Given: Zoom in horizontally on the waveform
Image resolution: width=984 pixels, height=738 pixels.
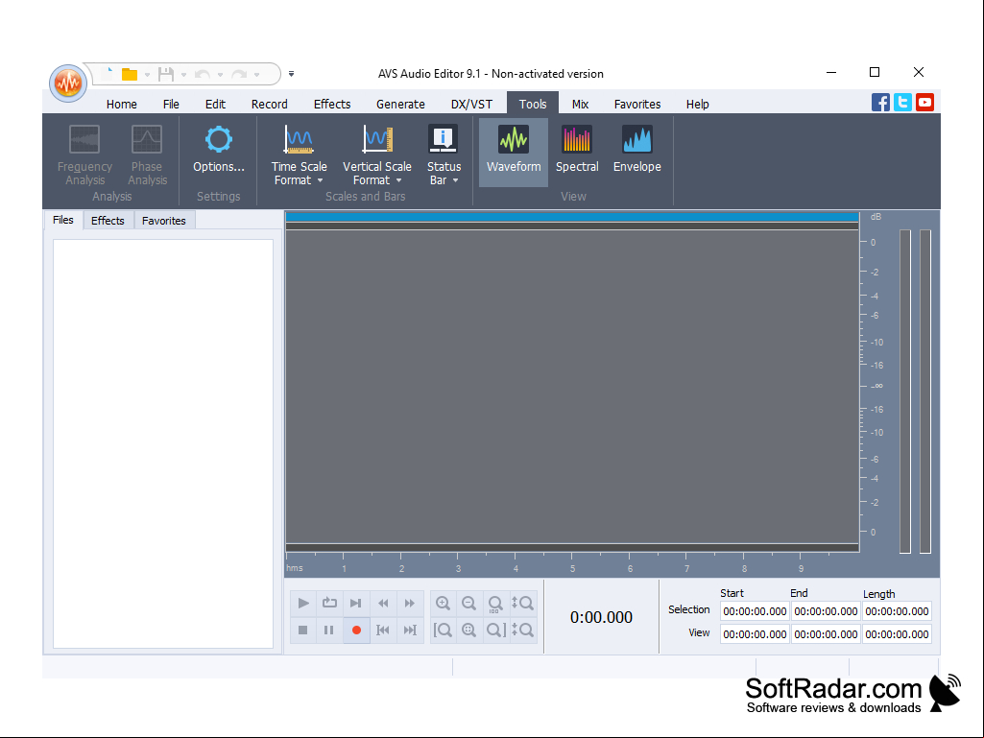Looking at the screenshot, I should tap(443, 603).
